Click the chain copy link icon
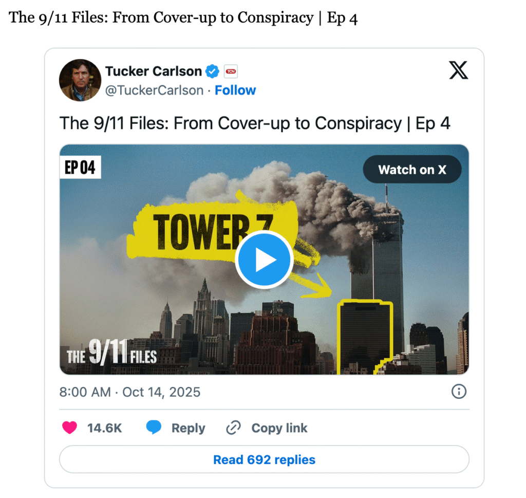 pyautogui.click(x=234, y=428)
